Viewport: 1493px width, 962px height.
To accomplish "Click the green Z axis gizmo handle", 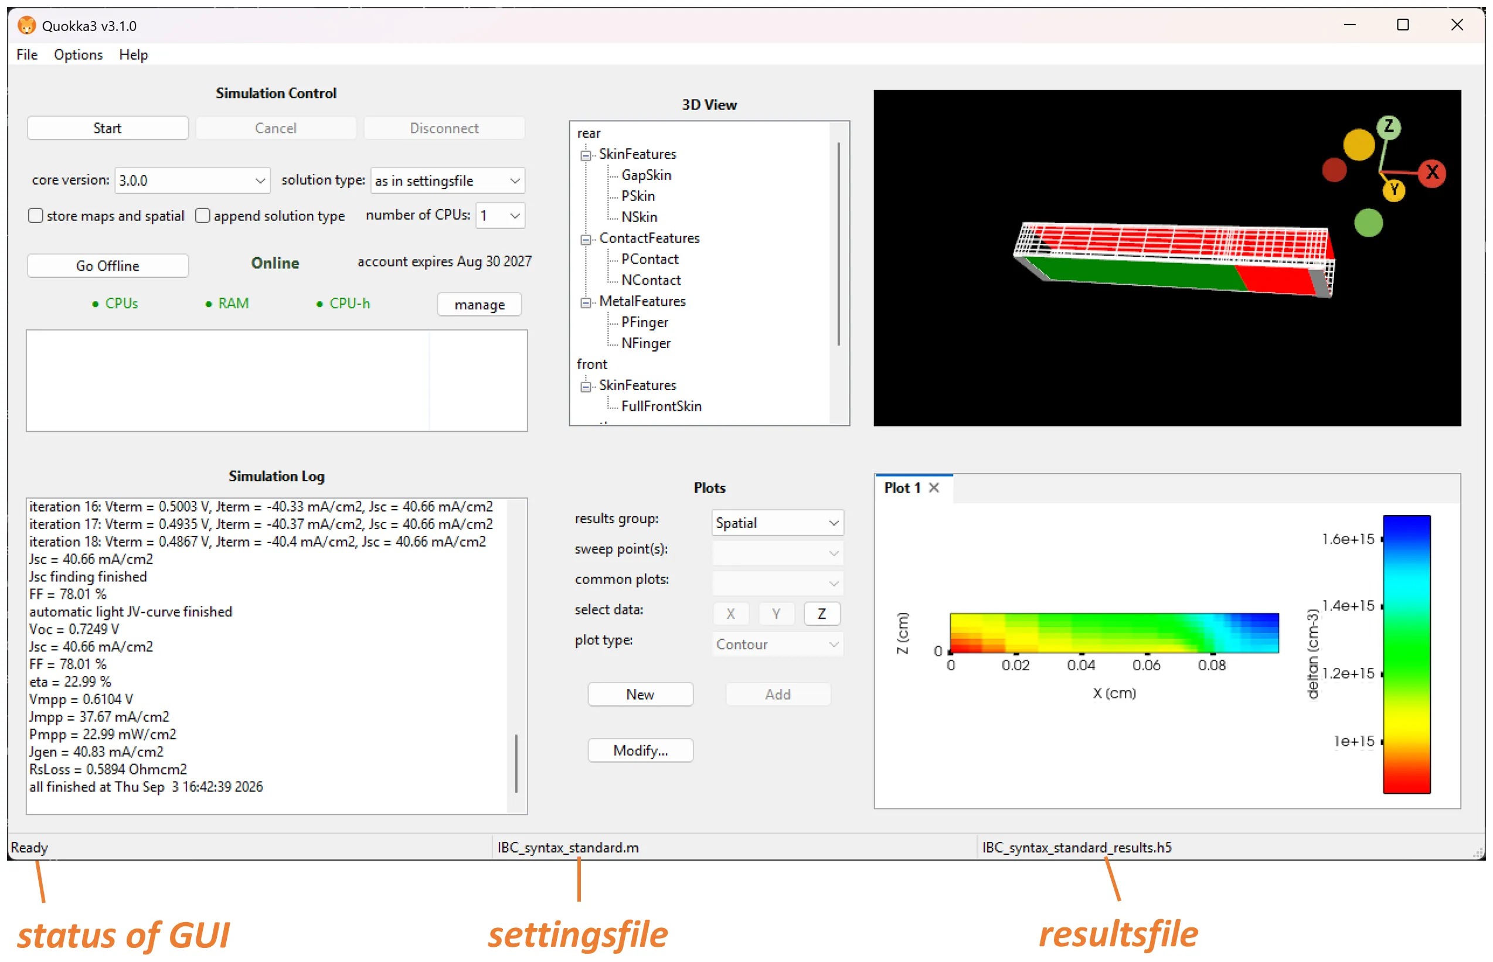I will tap(1389, 127).
